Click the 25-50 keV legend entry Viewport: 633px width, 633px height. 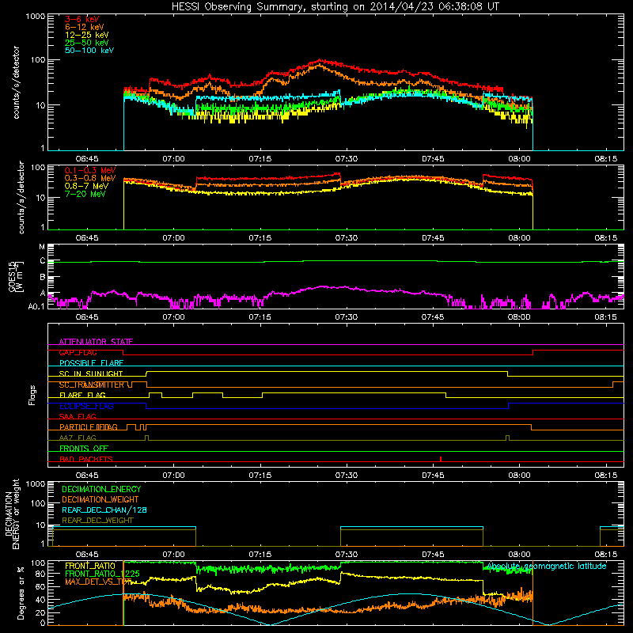tap(87, 43)
